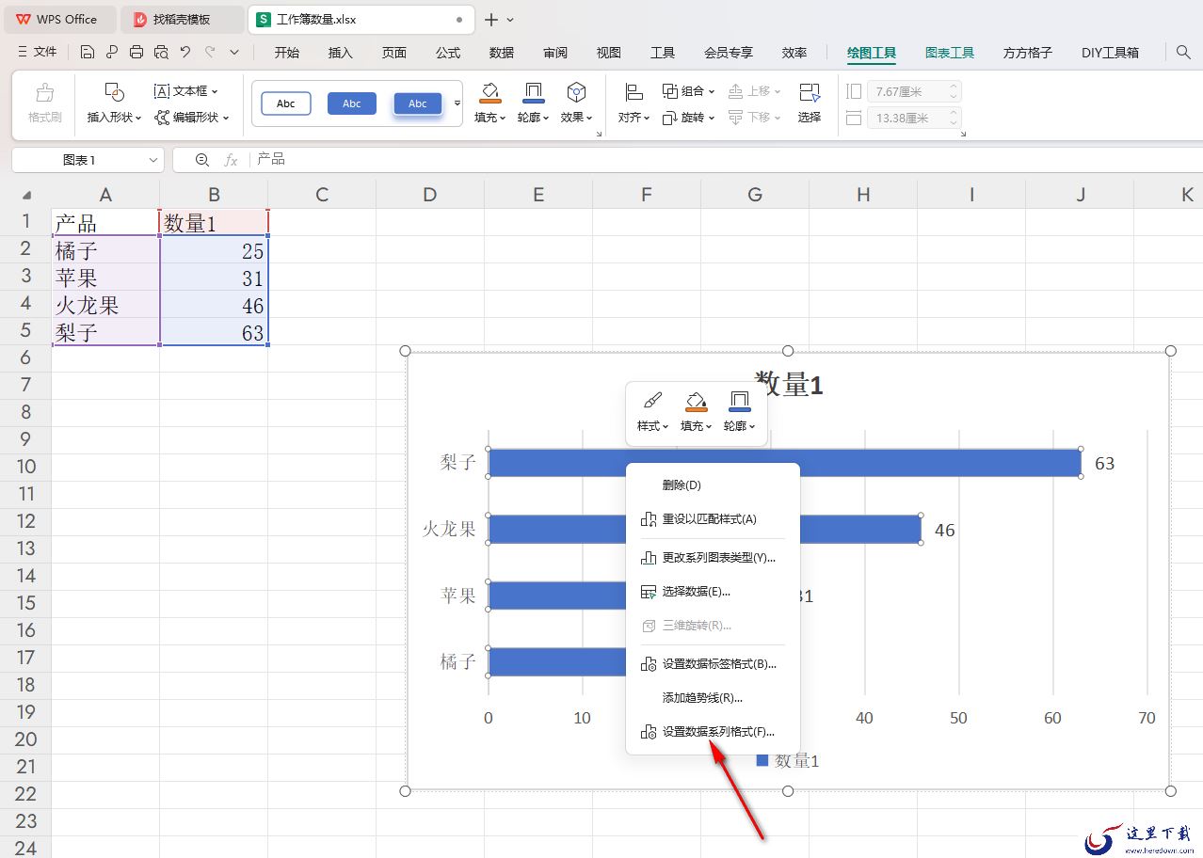Open the ribbon search magnifier icon
Viewport: 1203px width, 858px height.
(x=1183, y=53)
